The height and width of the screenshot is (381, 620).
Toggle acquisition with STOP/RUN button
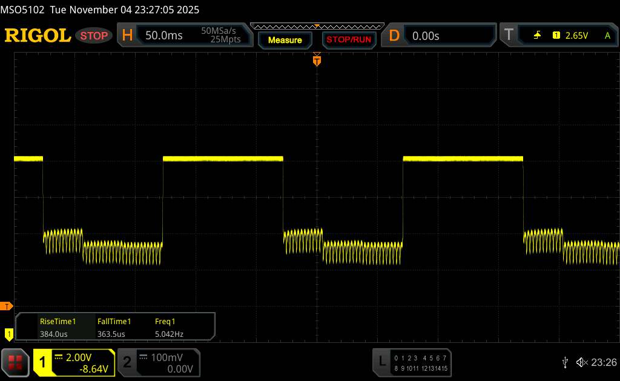pyautogui.click(x=348, y=40)
